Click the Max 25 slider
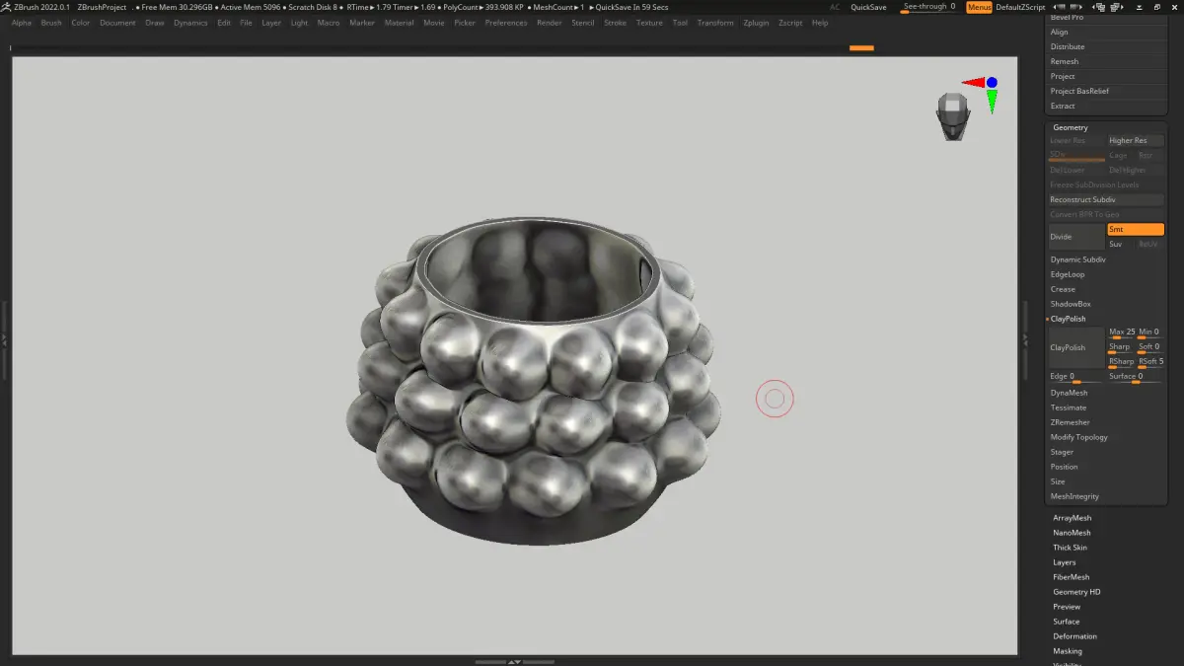The width and height of the screenshot is (1184, 666). pos(1121,333)
